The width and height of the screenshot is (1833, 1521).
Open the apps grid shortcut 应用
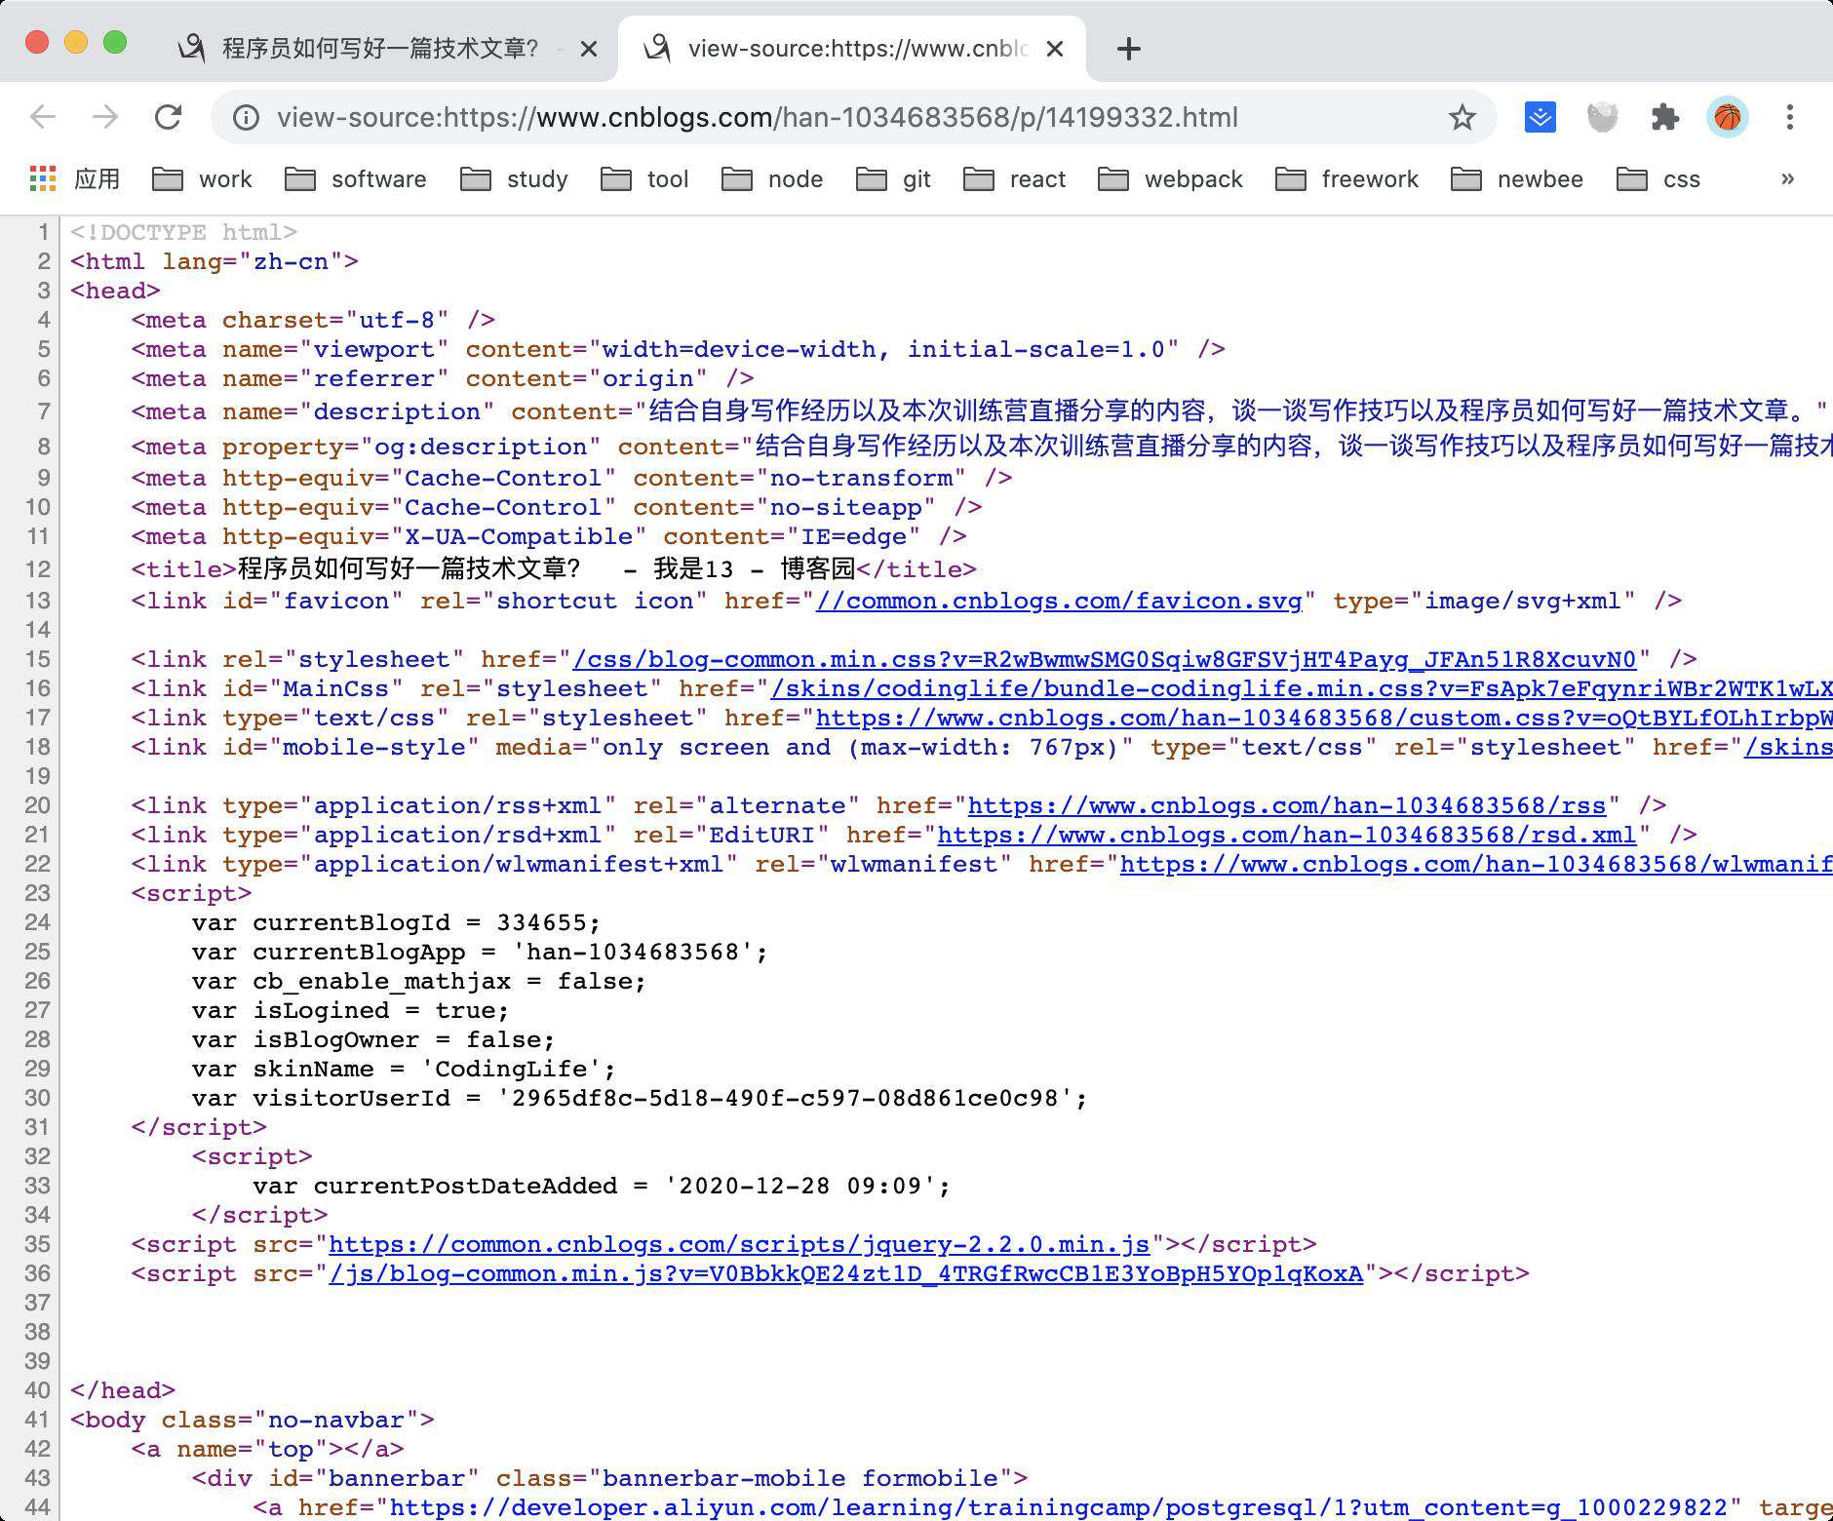(75, 178)
